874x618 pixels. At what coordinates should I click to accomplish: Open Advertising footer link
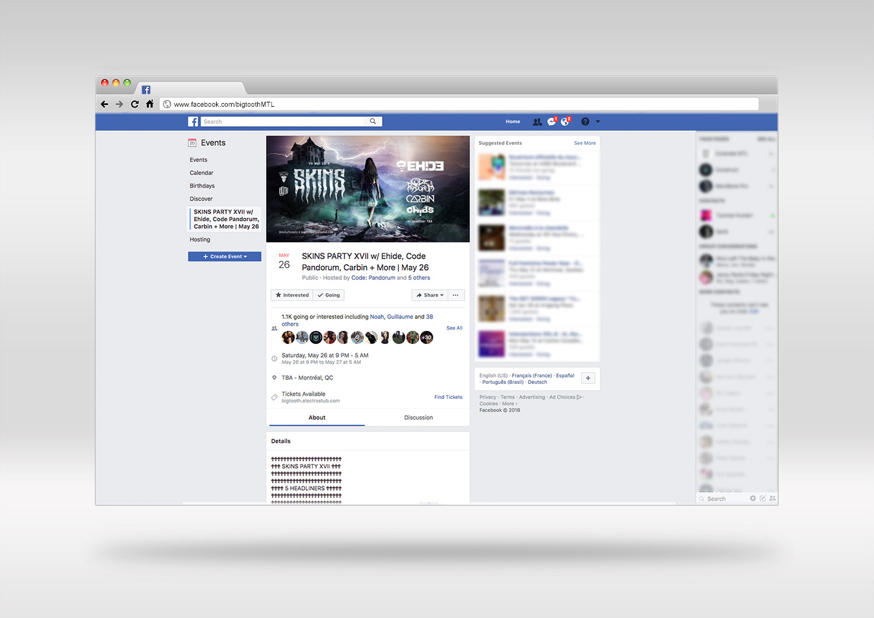click(532, 397)
